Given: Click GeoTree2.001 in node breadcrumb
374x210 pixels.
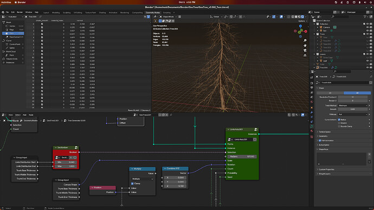Looking at the screenshot, I should tap(53, 121).
